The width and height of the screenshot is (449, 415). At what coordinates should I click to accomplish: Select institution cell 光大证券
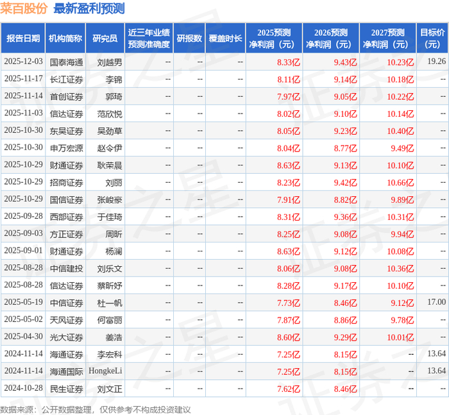coord(67,337)
